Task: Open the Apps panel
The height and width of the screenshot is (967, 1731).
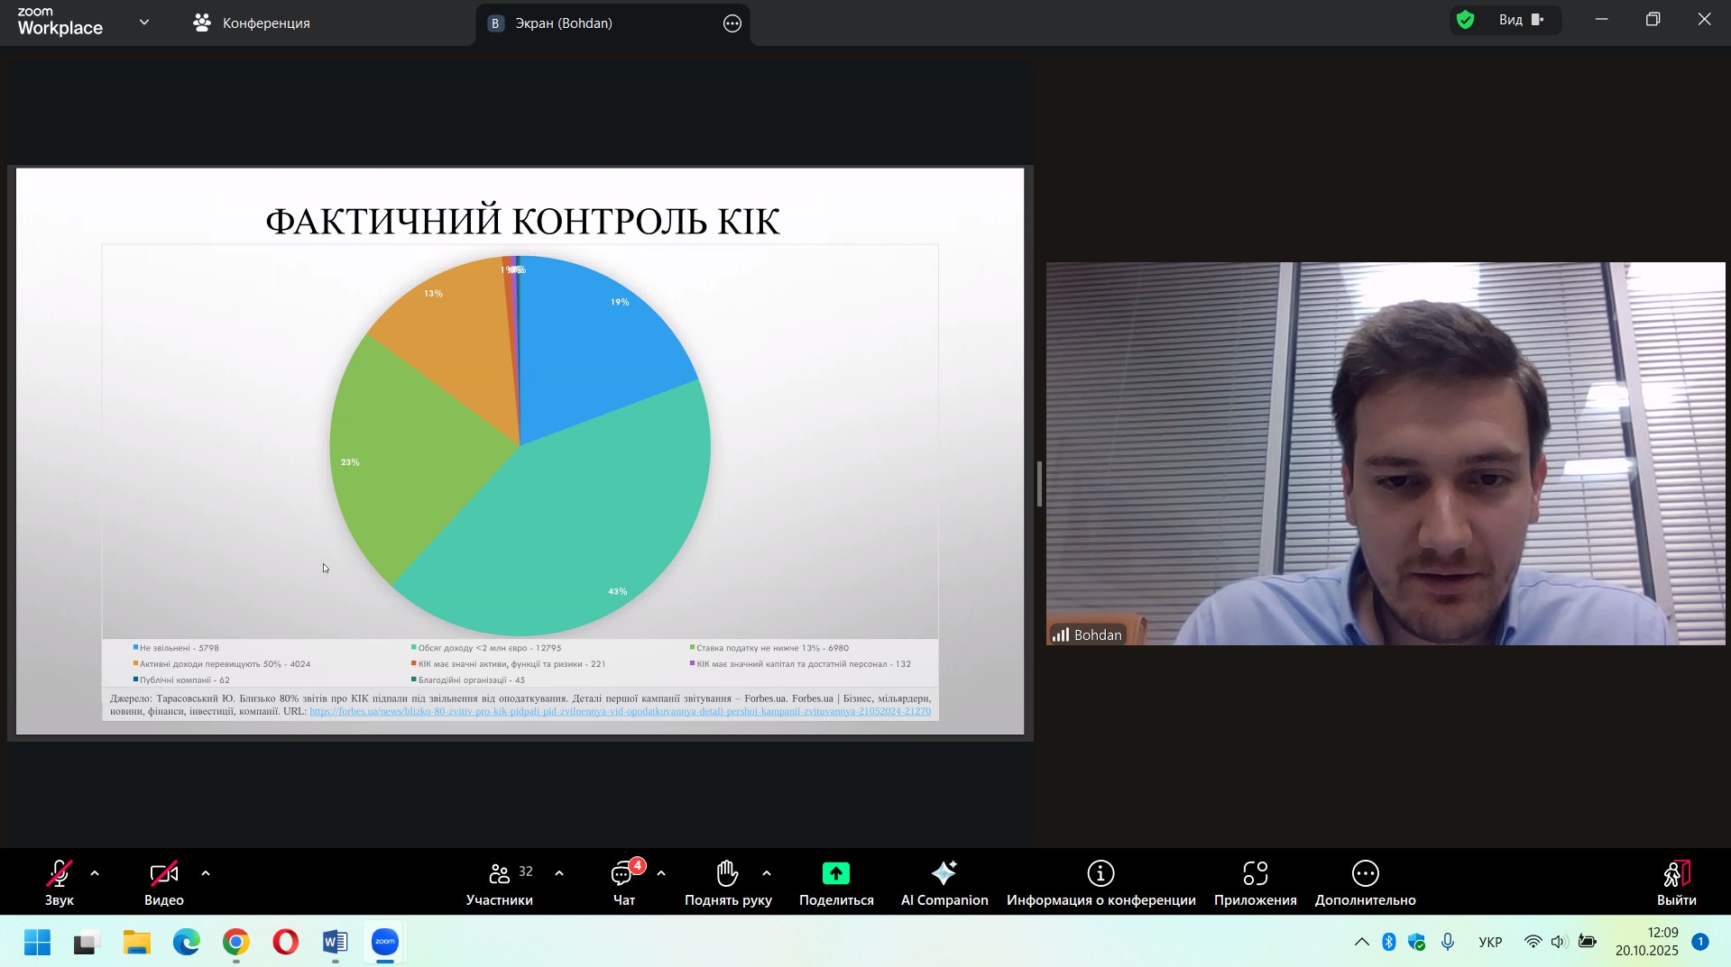Action: coord(1255,882)
